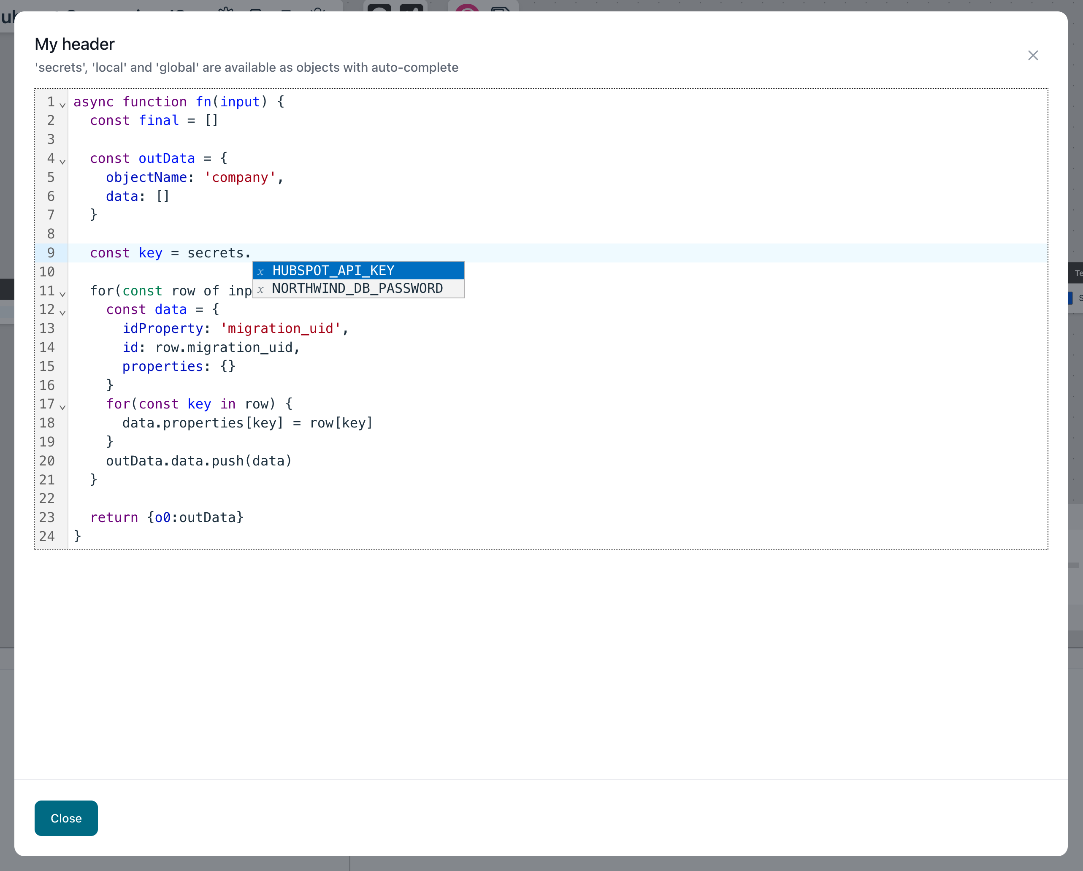Select NORTHWIND_DB_PASSWORD autocomplete suggestion
This screenshot has width=1083, height=871.
pos(359,288)
